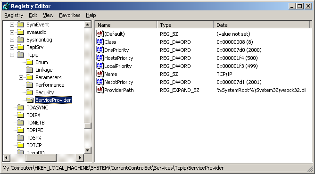Screen dimensions: 315x174
Task: Click the TCP/IP data entry
Action: tap(224, 74)
